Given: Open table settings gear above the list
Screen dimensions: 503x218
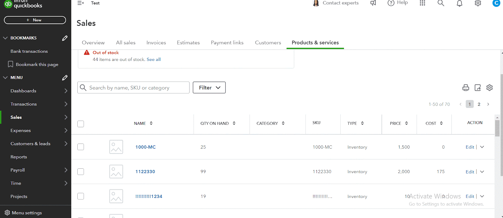Looking at the screenshot, I should [489, 88].
